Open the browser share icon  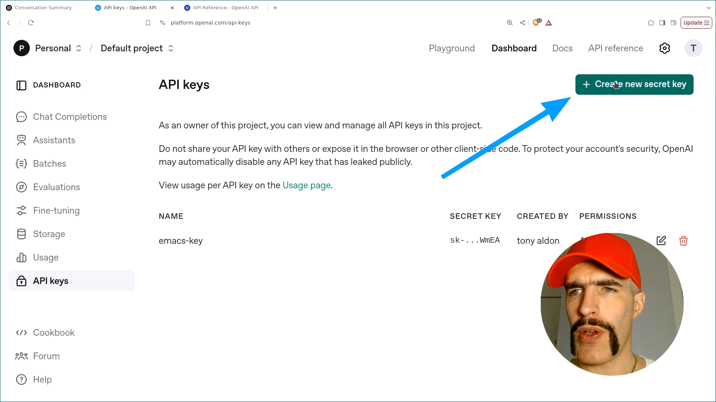(522, 23)
